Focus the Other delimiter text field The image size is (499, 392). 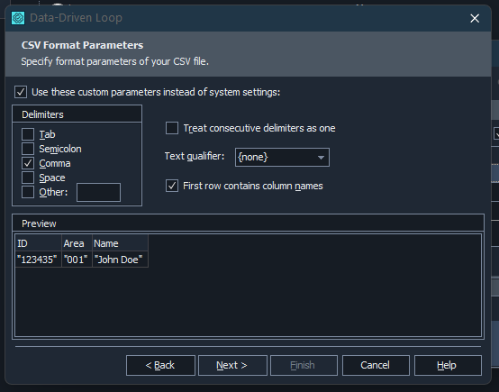click(x=99, y=192)
